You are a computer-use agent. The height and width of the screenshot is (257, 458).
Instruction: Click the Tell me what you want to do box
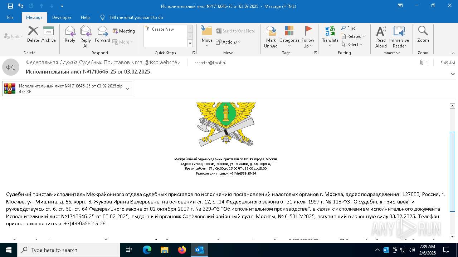[x=136, y=17]
